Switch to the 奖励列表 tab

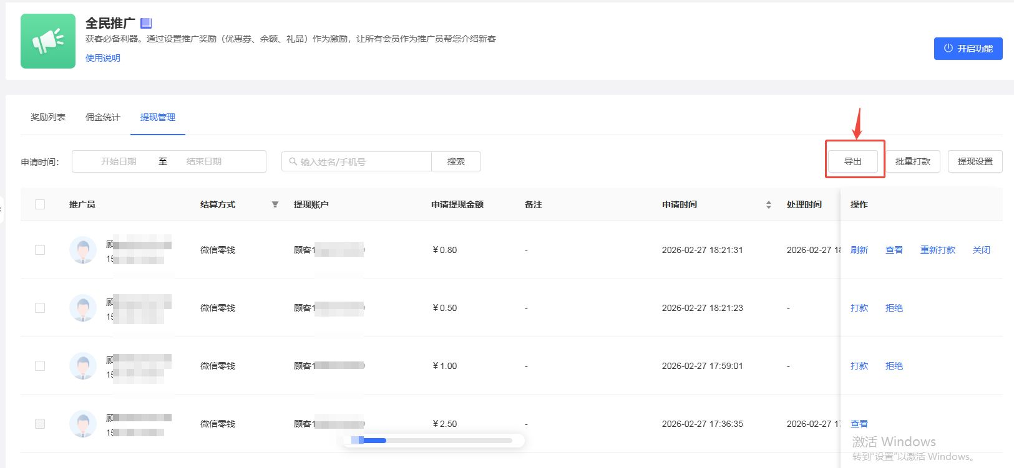(48, 117)
